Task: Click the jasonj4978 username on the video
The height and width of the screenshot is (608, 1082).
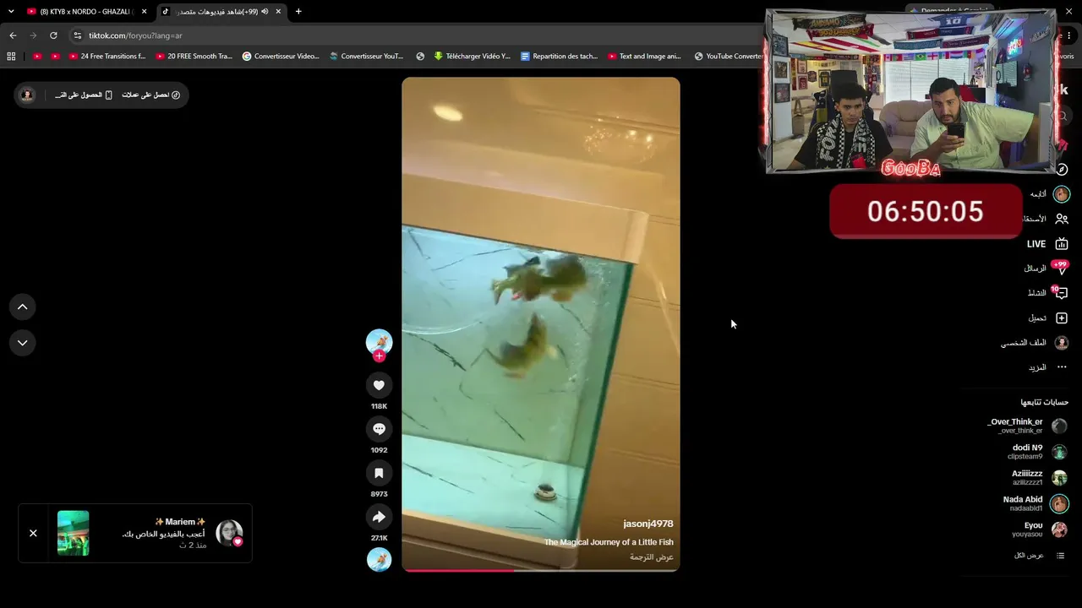Action: point(648,524)
